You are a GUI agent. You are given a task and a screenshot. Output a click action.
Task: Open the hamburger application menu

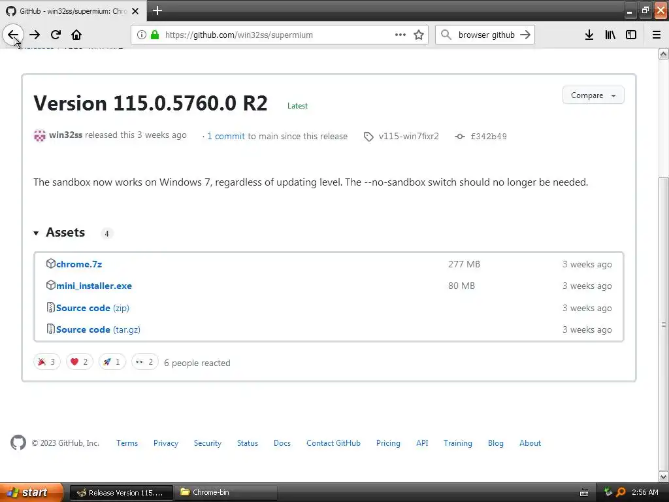click(x=657, y=35)
